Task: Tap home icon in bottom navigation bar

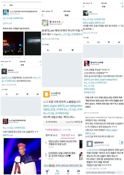Action: pos(47,171)
